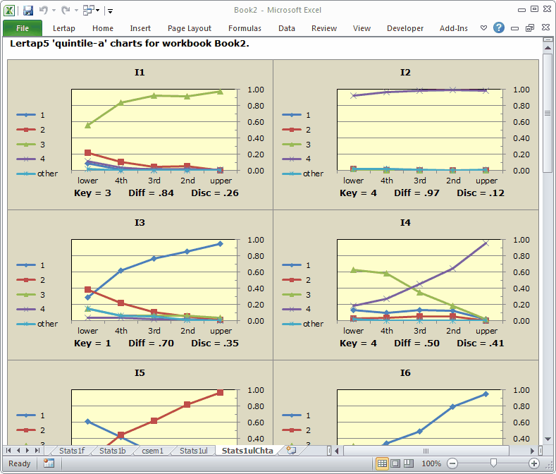This screenshot has width=556, height=474.
Task: Close the workbook window with ribbon X
Action: [x=545, y=28]
